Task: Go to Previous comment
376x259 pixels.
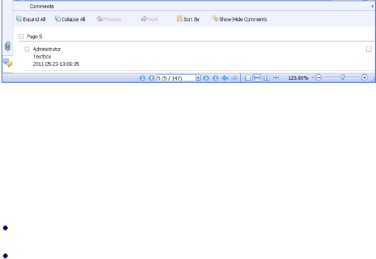Action: pos(109,19)
